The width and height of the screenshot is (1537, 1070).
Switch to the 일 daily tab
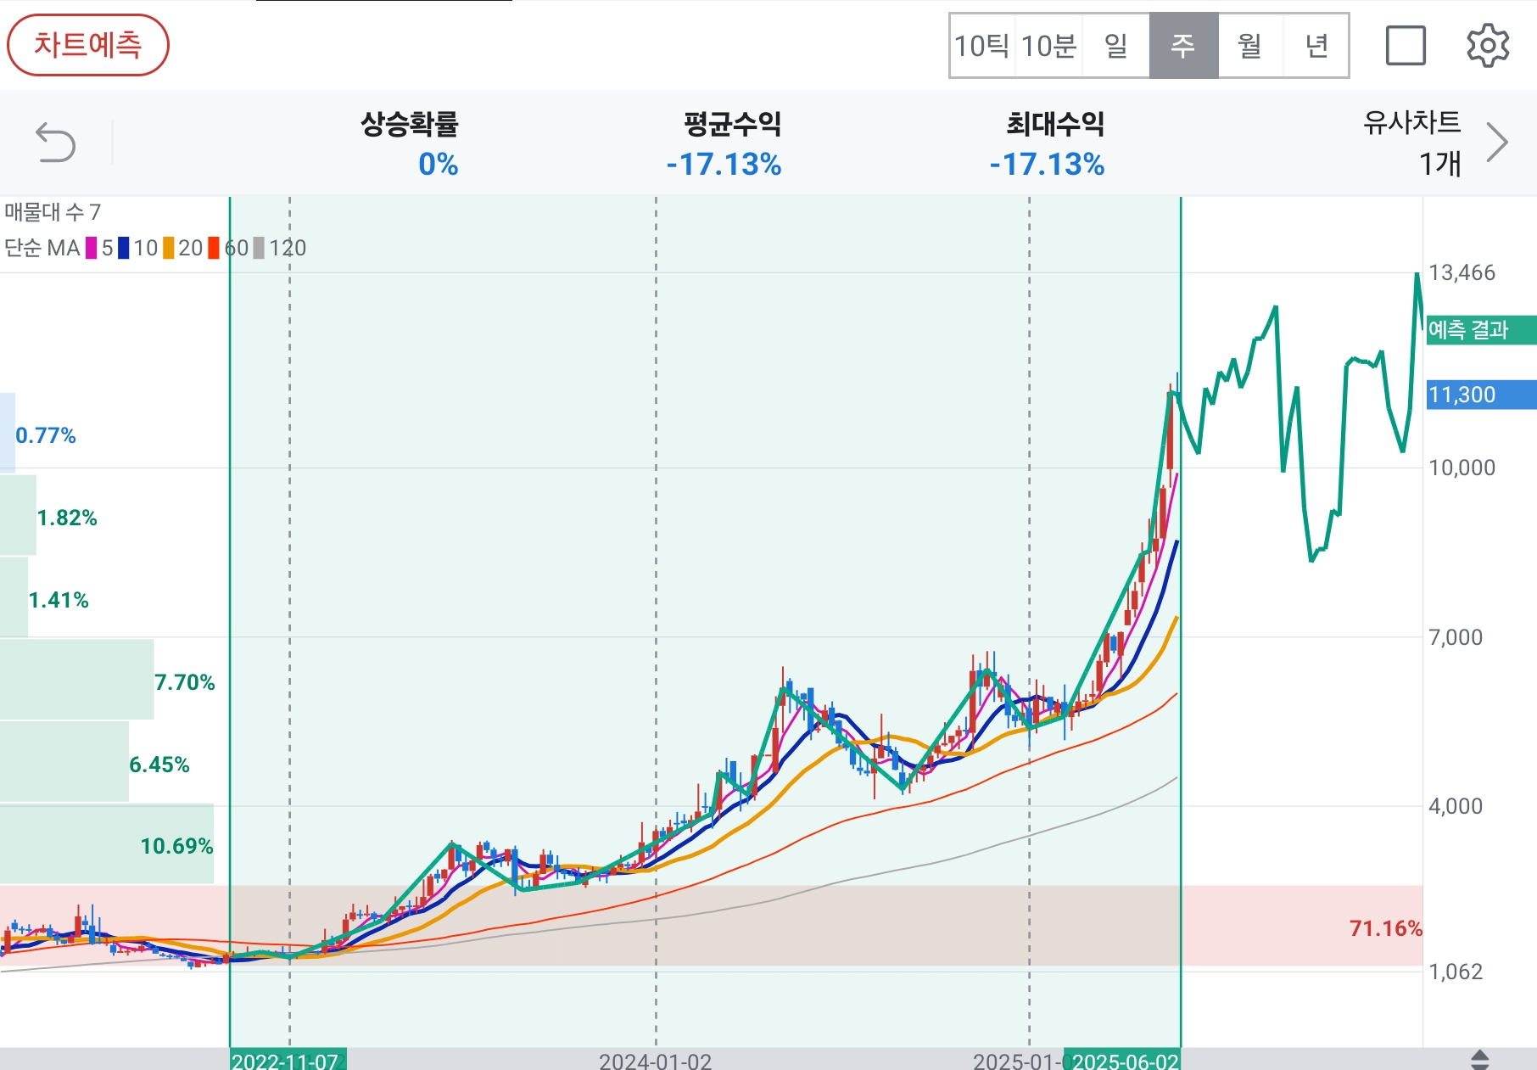tap(1115, 46)
